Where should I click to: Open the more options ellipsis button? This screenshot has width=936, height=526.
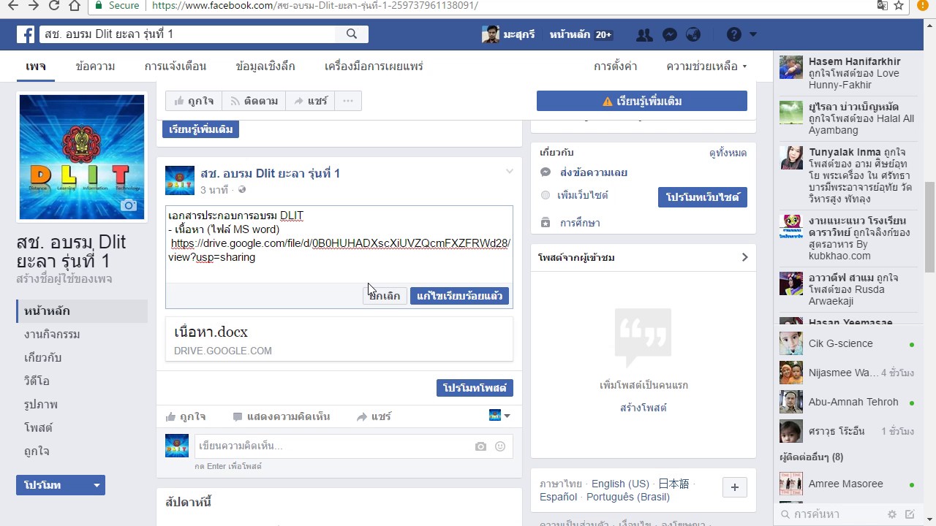348,102
